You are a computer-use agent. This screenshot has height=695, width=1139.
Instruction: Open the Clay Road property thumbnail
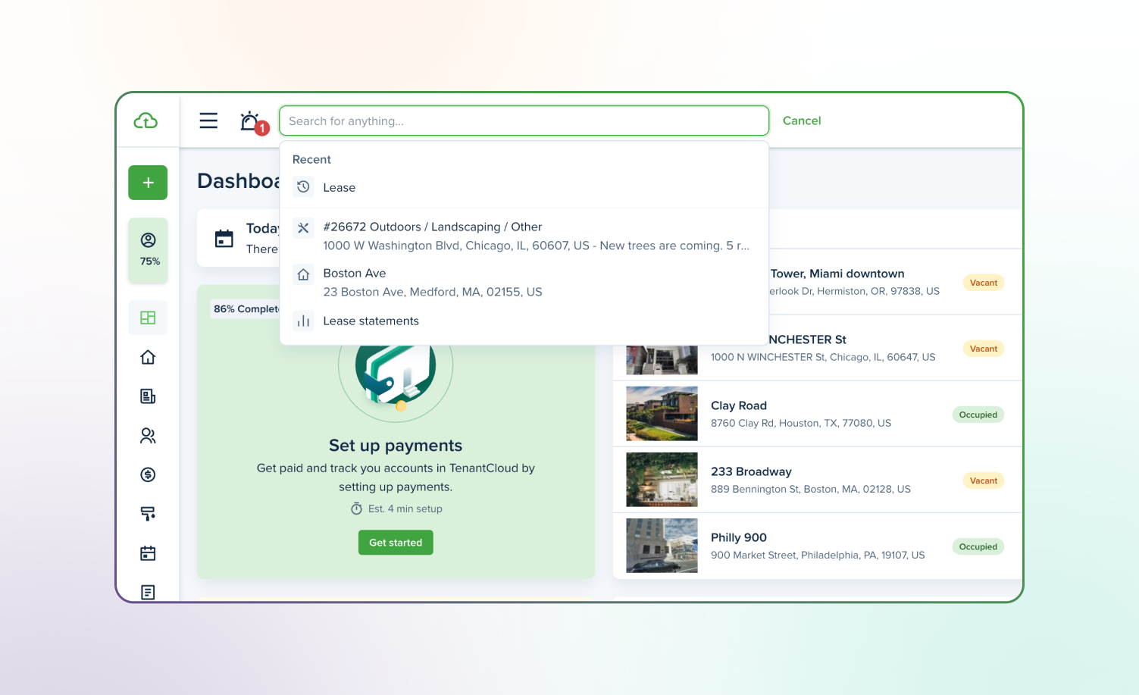tap(662, 414)
